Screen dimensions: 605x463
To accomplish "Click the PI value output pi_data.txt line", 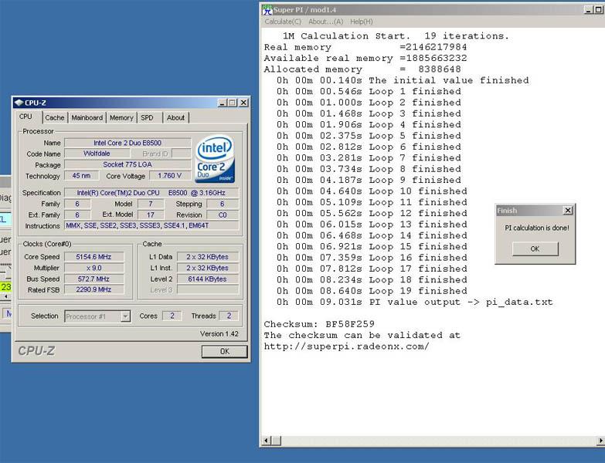I will [x=414, y=302].
